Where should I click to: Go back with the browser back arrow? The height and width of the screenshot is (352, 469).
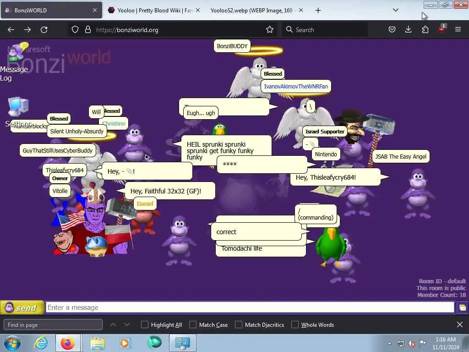pos(11,30)
